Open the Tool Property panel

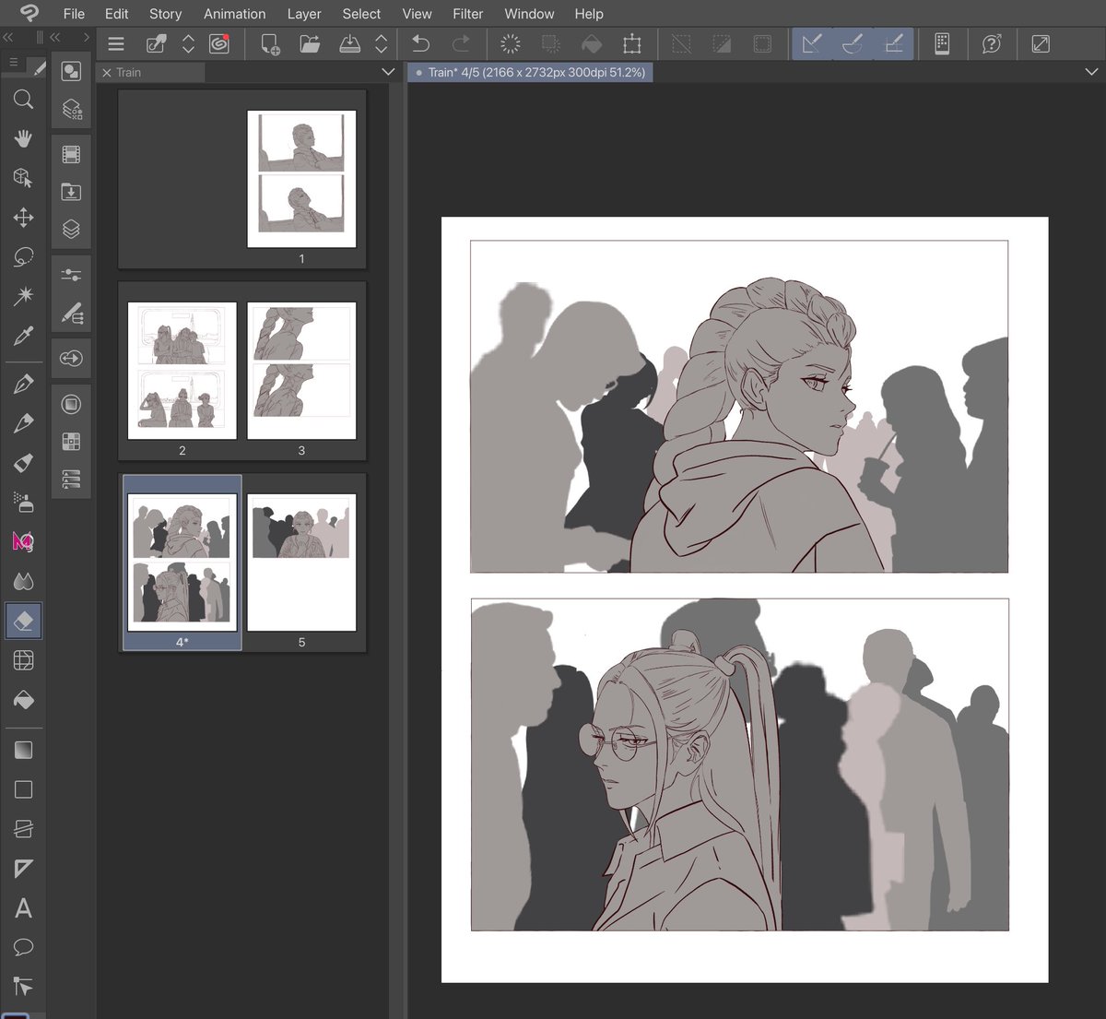71,274
